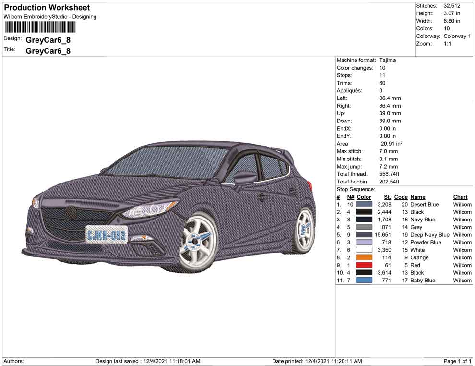
Task: Click the Min stitch value '0.1 mm'
Action: point(389,159)
